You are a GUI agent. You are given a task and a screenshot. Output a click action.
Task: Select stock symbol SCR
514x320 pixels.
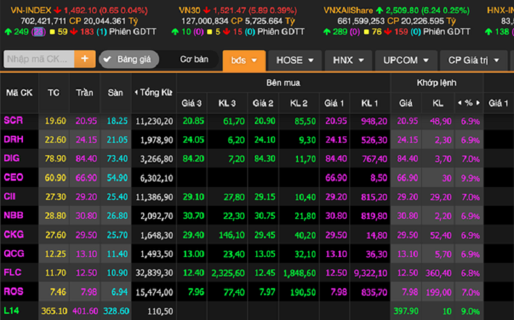pos(13,121)
